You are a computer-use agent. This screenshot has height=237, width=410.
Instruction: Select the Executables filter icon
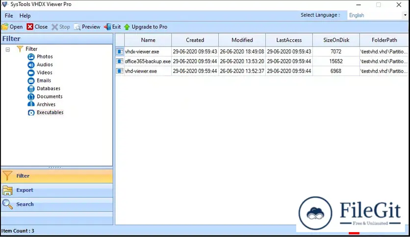pyautogui.click(x=31, y=113)
